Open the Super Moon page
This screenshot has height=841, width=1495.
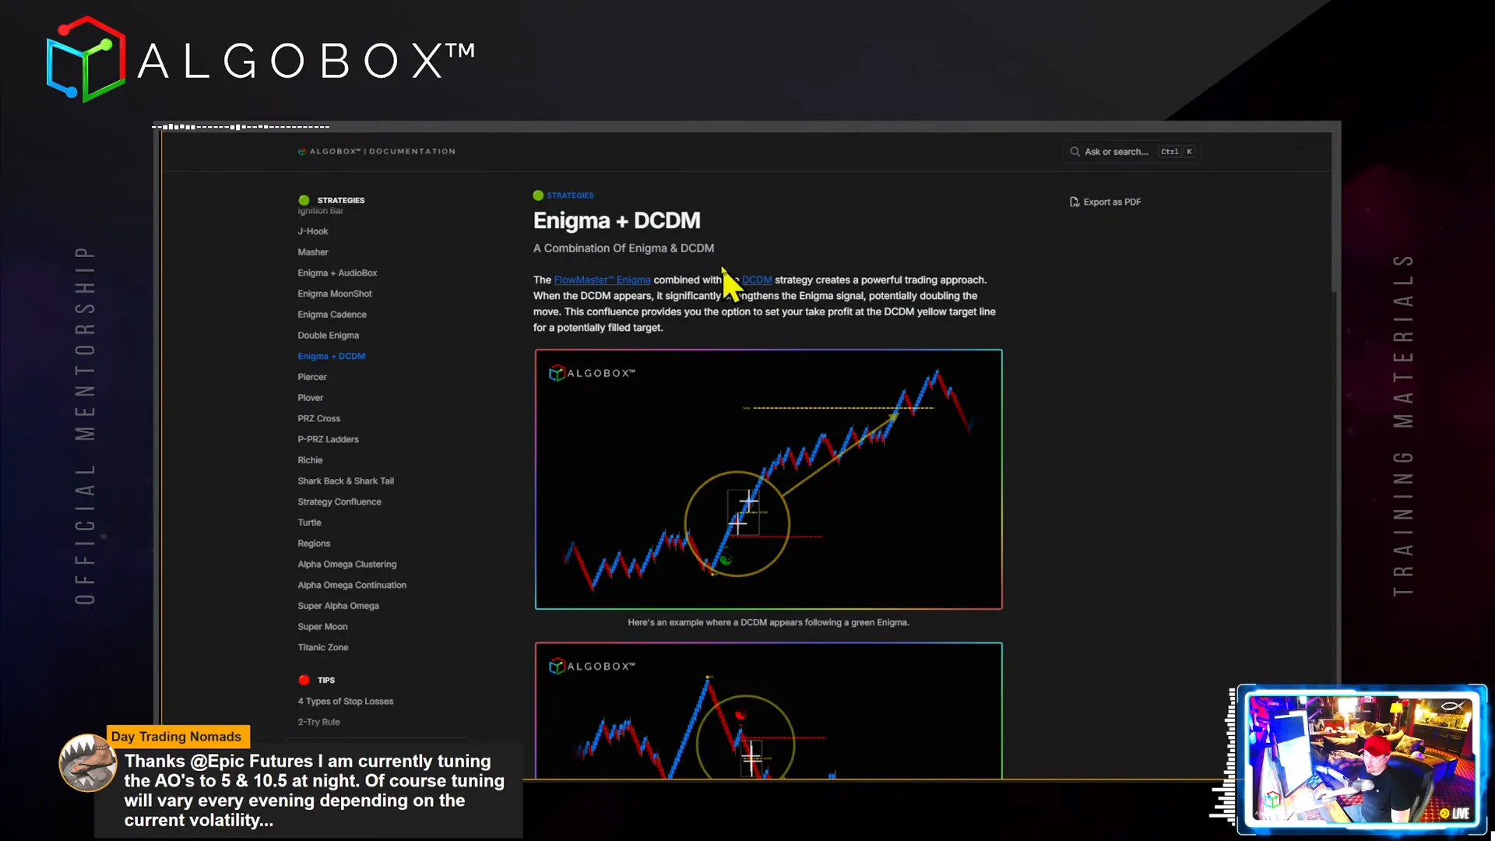tap(322, 627)
